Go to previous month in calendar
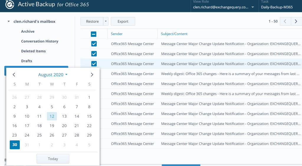Screen dimensions: 302x166 pos(14,75)
